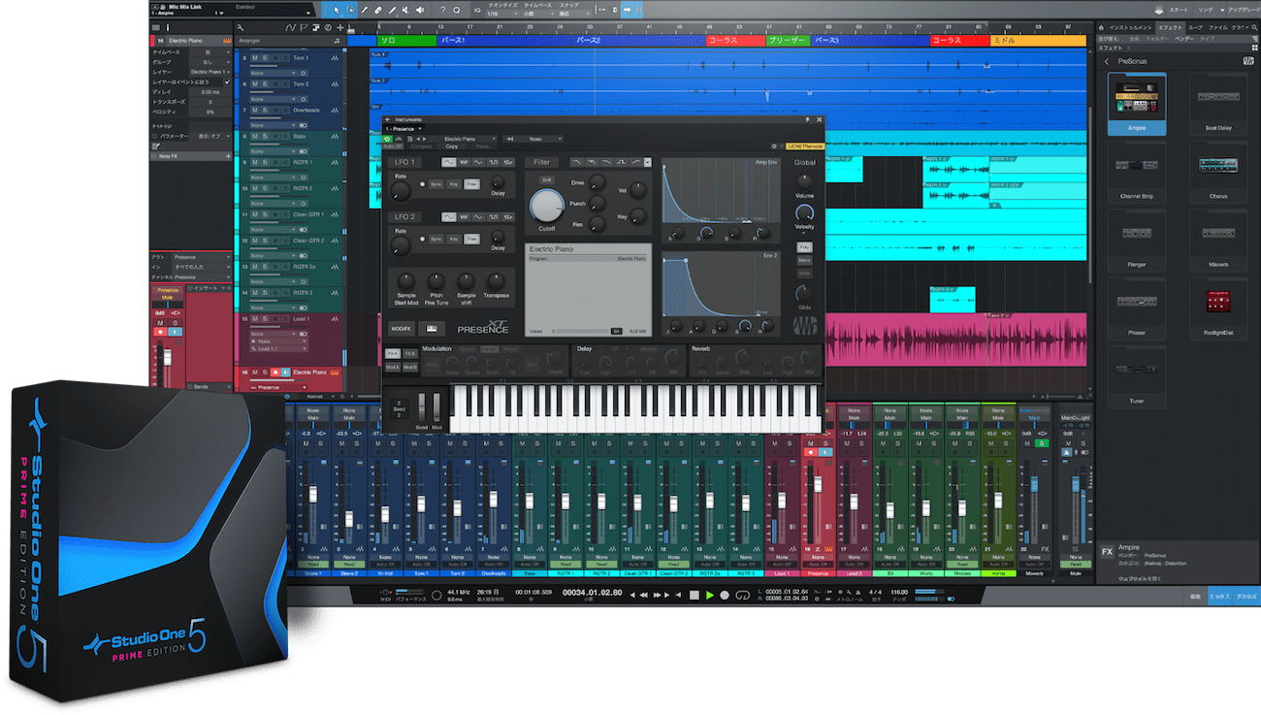The width and height of the screenshot is (1261, 715).
Task: Click the rewind transport button
Action: pos(644,595)
